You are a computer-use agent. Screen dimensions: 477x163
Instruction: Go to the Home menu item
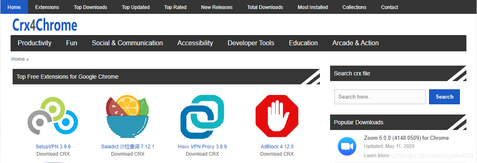(x=14, y=7)
